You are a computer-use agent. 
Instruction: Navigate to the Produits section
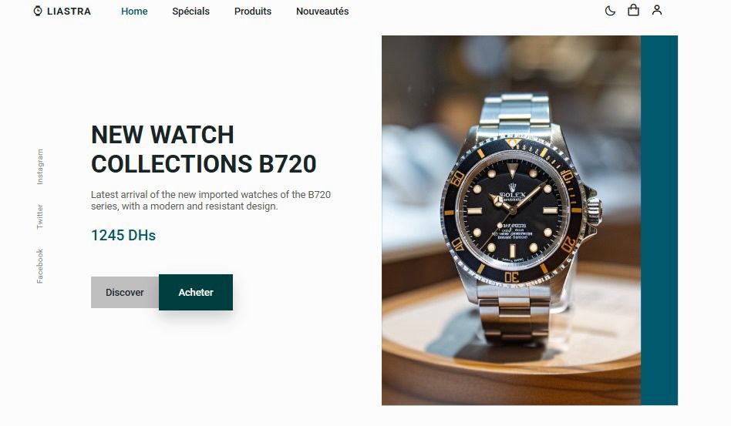253,12
